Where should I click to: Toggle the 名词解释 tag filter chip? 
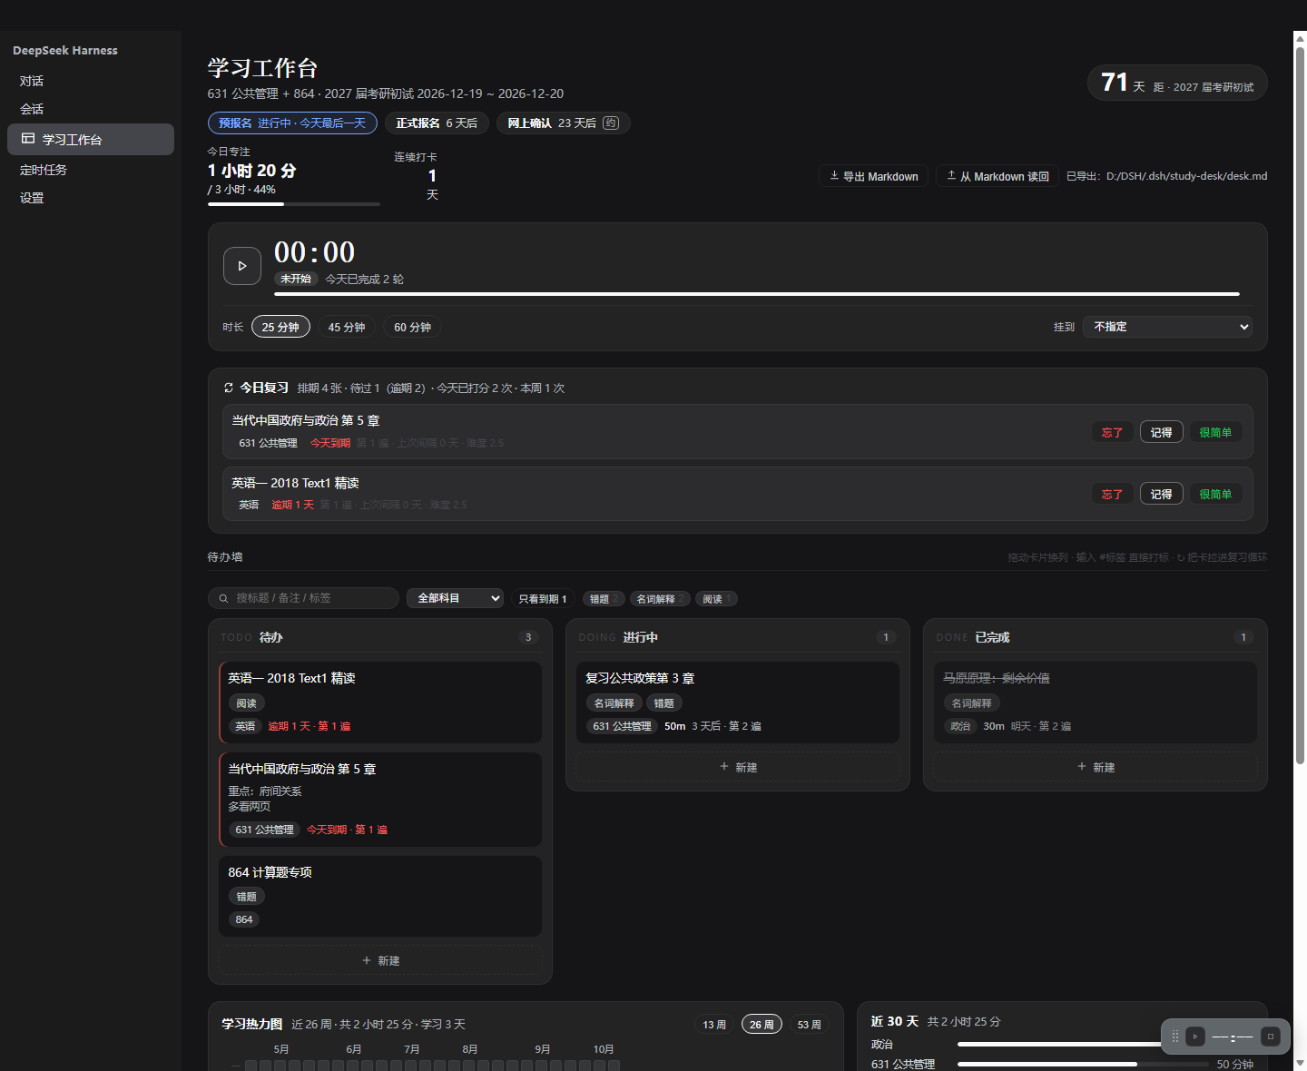[660, 599]
